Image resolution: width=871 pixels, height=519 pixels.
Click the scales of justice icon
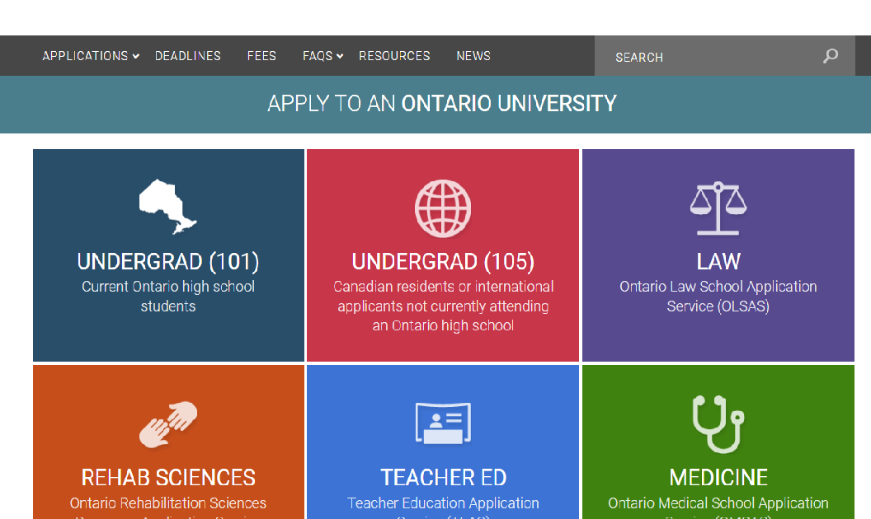[718, 208]
